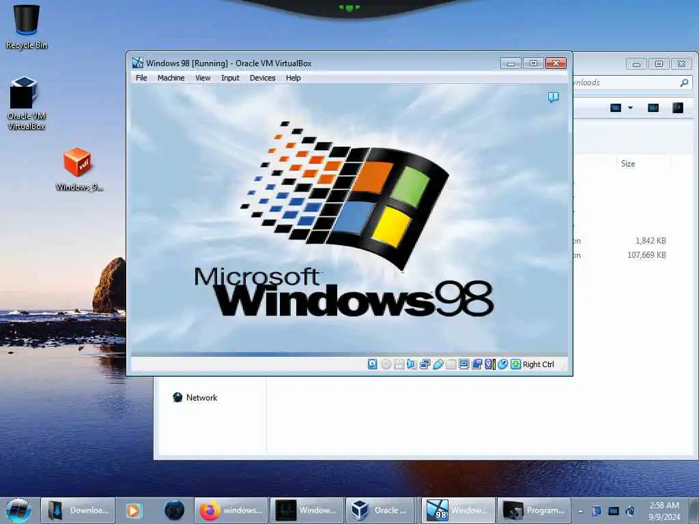
Task: Click the optical disk status icon
Action: 386,364
